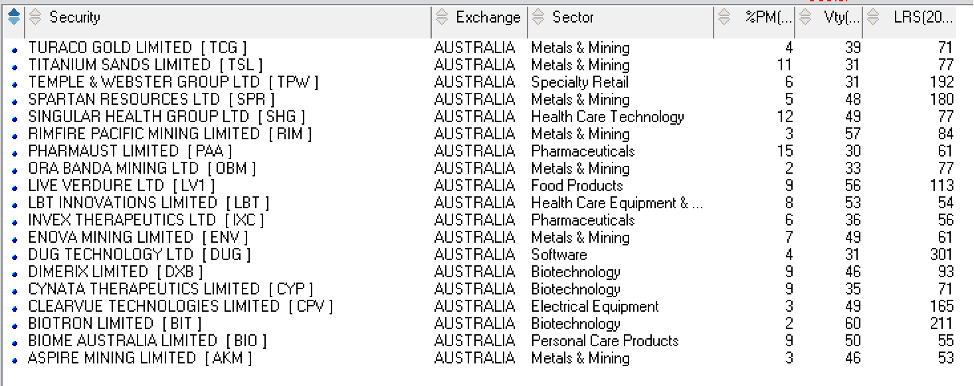Click the sort arrows icon beside Sector
This screenshot has width=974, height=386.
click(539, 18)
